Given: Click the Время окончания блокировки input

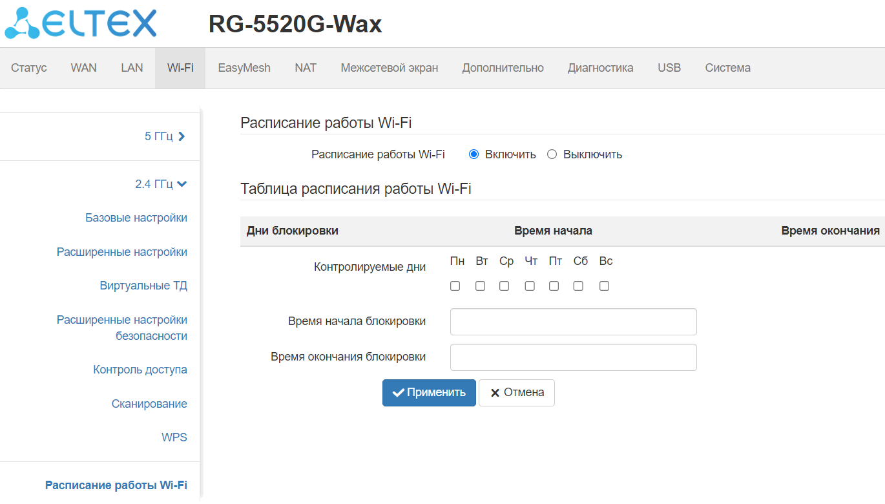Looking at the screenshot, I should point(573,357).
